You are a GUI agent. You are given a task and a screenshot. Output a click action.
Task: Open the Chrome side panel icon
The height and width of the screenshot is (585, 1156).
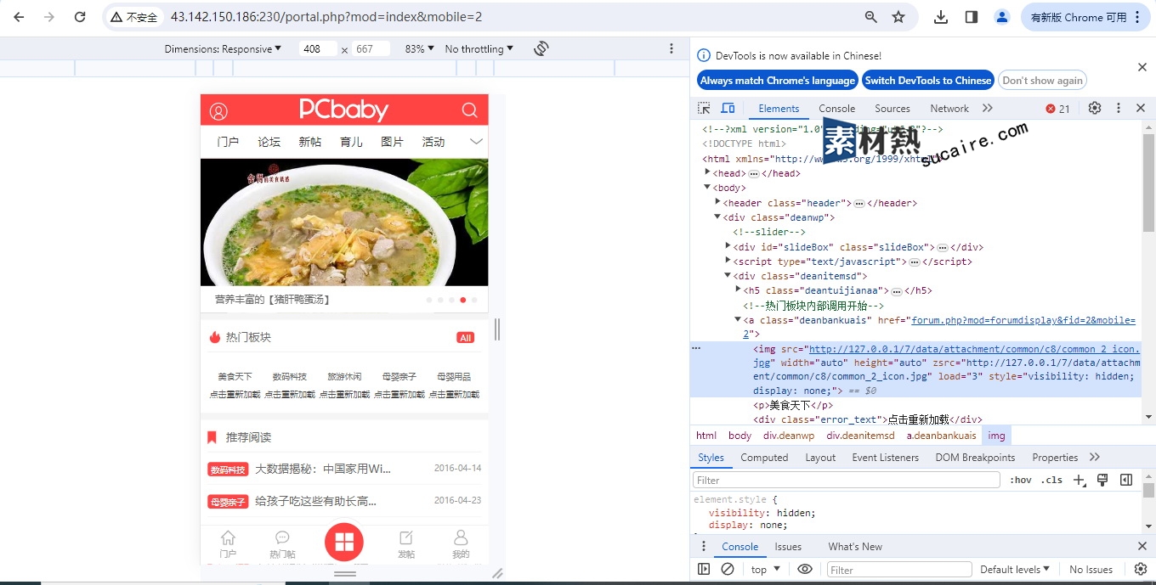point(972,17)
